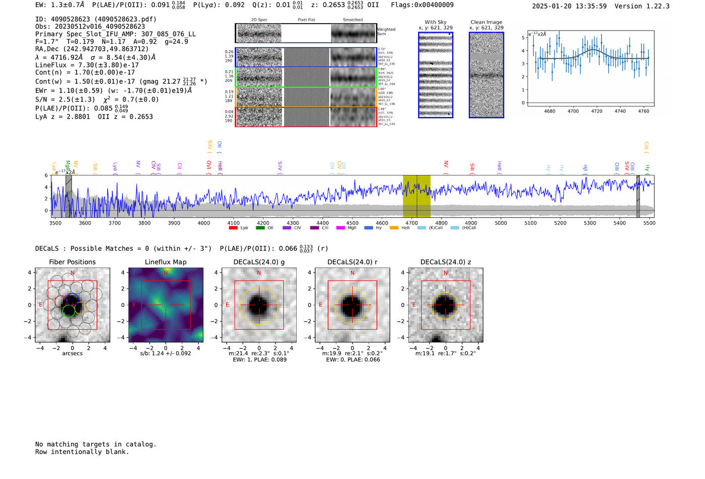Image resolution: width=705 pixels, height=479 pixels.
Task: Click the grey hatched band near 3550 Å
Action: click(x=68, y=197)
